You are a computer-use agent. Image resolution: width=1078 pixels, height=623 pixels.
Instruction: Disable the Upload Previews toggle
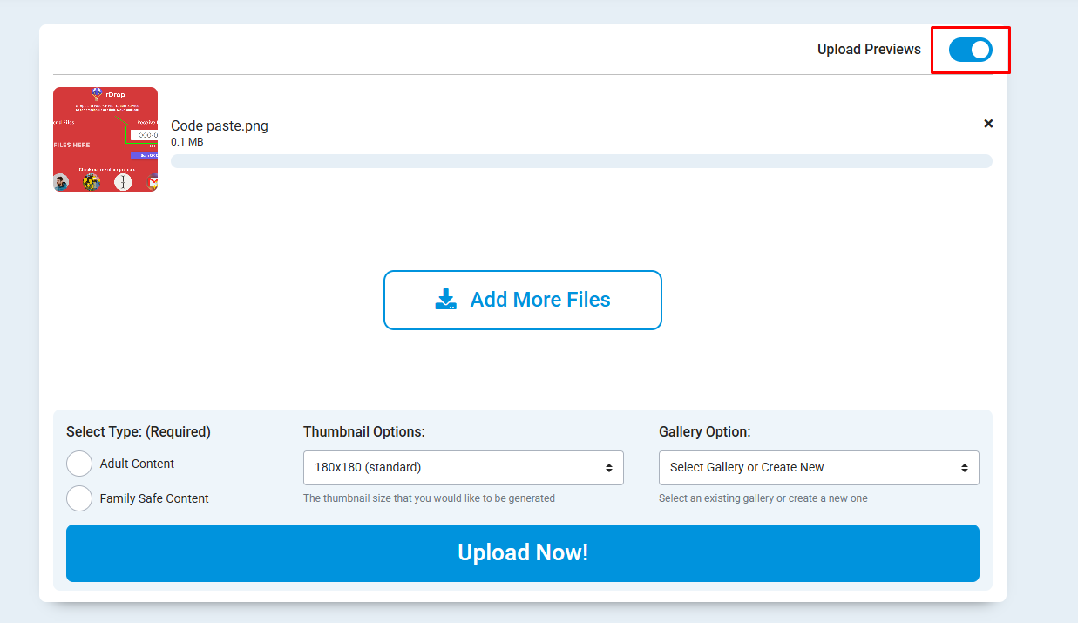[x=971, y=50]
